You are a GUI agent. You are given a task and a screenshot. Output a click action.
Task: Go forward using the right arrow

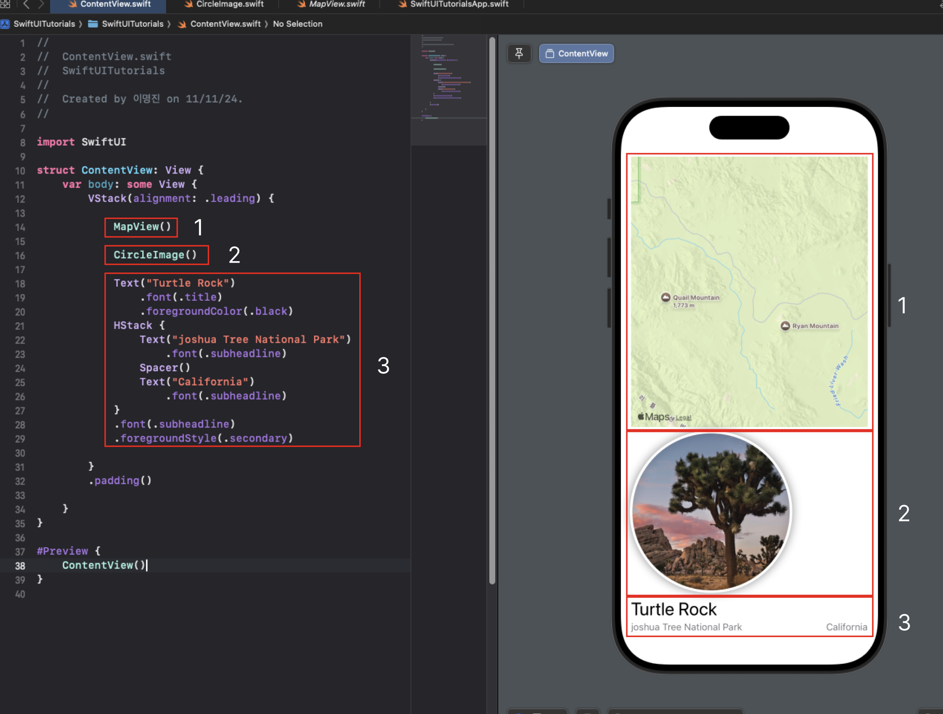pos(41,4)
